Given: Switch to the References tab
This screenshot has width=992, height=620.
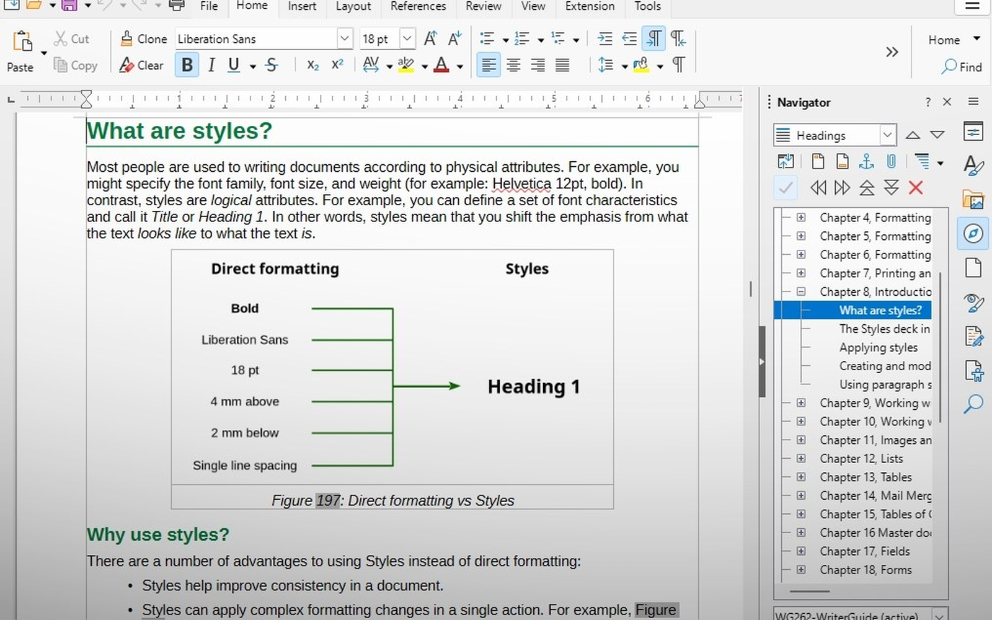Looking at the screenshot, I should tap(418, 6).
